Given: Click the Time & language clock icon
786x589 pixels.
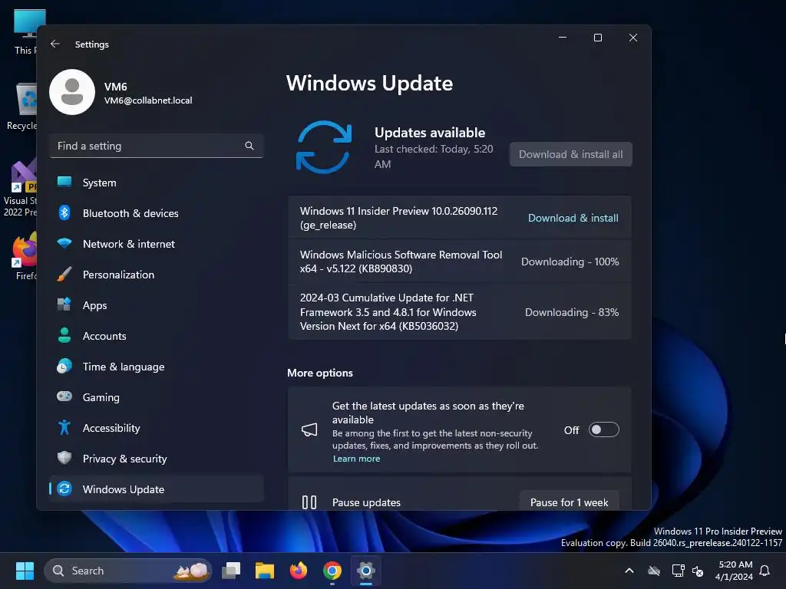Looking at the screenshot, I should point(64,366).
